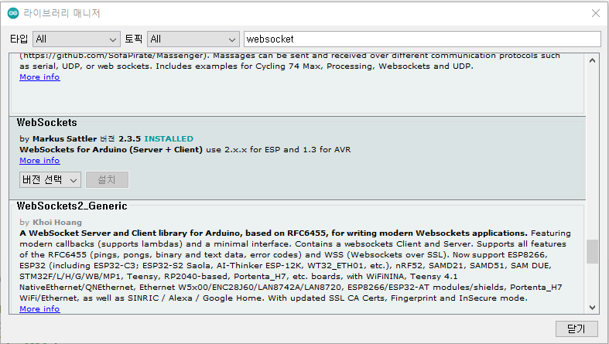
Task: Click the scrollbar up arrow
Action: (x=592, y=60)
